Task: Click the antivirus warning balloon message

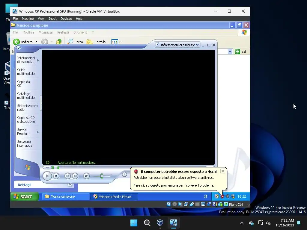Action: click(x=178, y=178)
